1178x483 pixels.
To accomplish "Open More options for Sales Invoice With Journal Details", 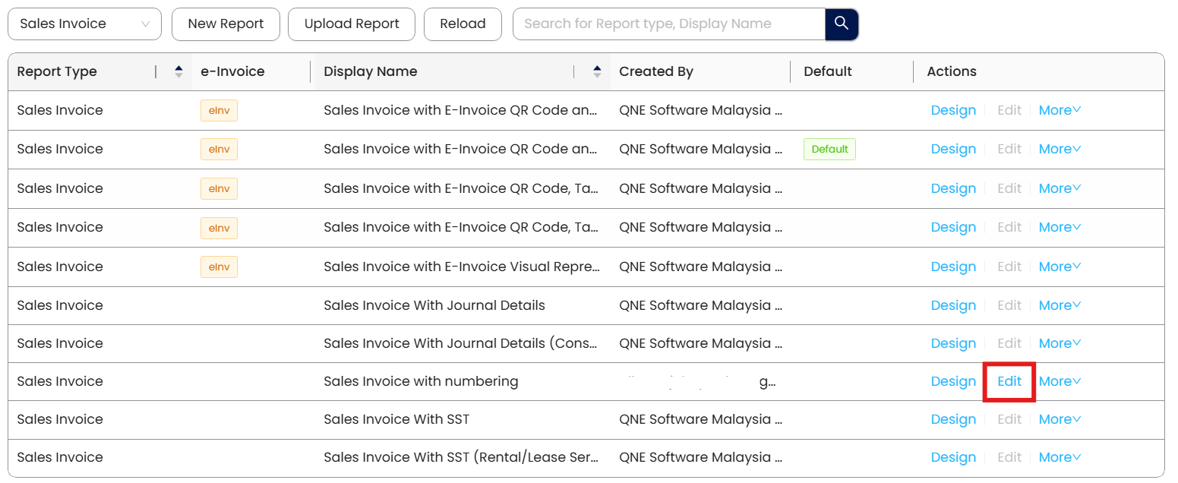I will 1060,305.
